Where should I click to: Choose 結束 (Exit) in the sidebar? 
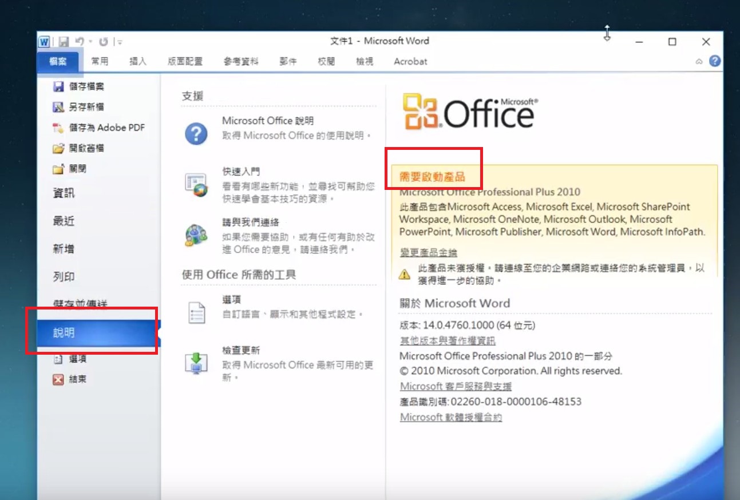(69, 379)
